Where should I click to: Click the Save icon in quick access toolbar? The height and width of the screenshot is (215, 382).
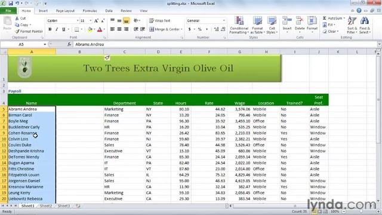point(11,4)
